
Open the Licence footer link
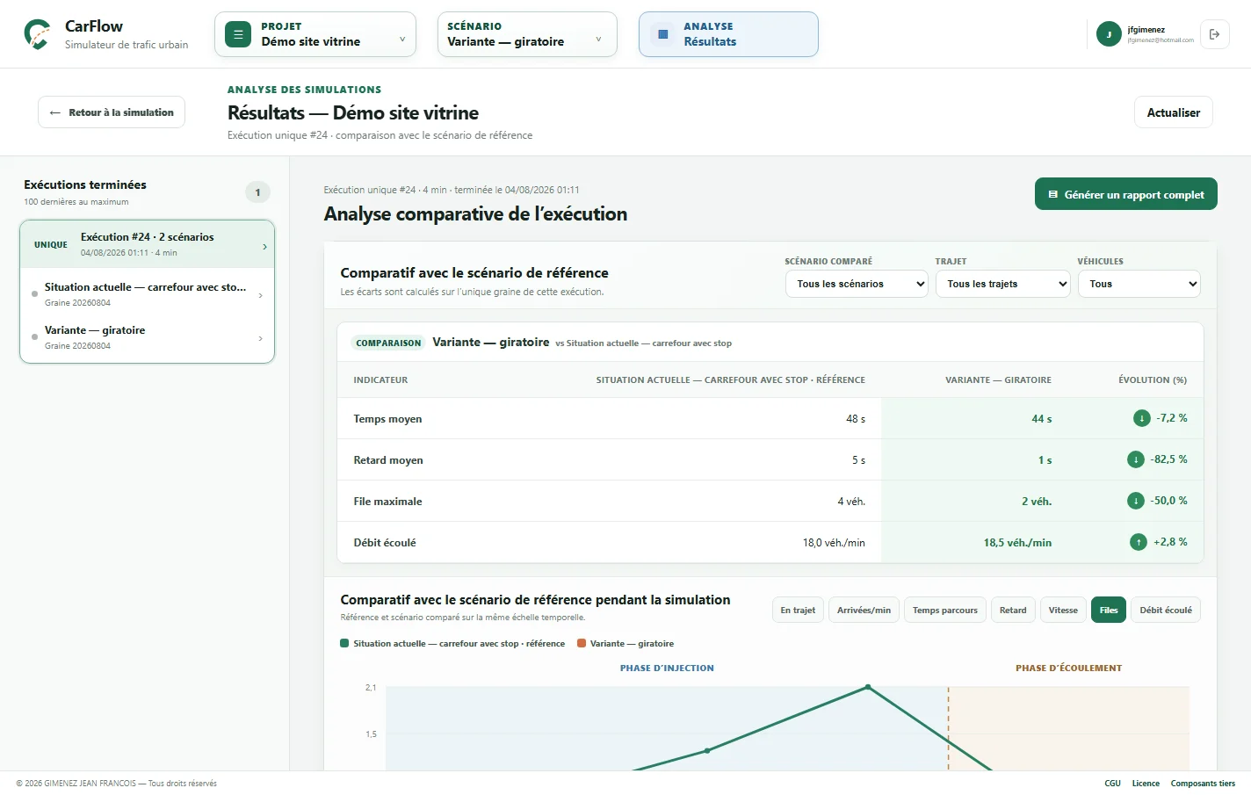[x=1146, y=783]
